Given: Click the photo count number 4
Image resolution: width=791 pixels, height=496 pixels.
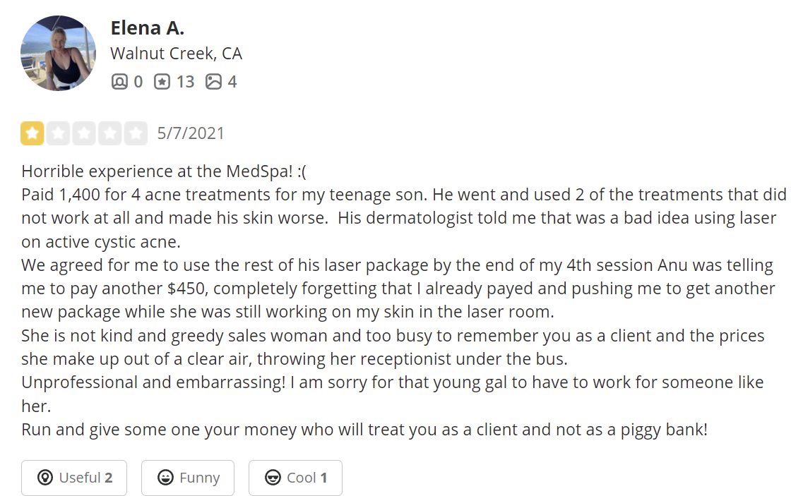Looking at the screenshot, I should (232, 82).
